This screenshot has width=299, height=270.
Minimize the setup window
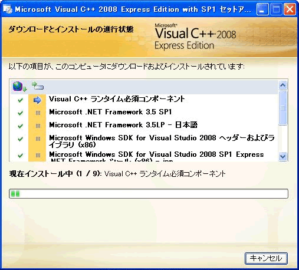pos(262,9)
